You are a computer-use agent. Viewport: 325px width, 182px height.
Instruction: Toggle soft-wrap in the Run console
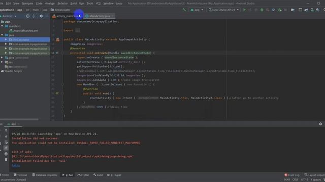[6, 142]
